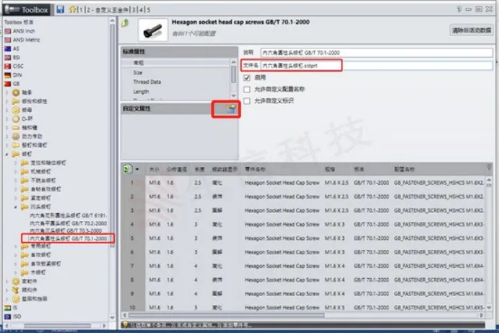Enable 允许自定义配置名称 checkbox
The width and height of the screenshot is (499, 333).
coord(247,89)
